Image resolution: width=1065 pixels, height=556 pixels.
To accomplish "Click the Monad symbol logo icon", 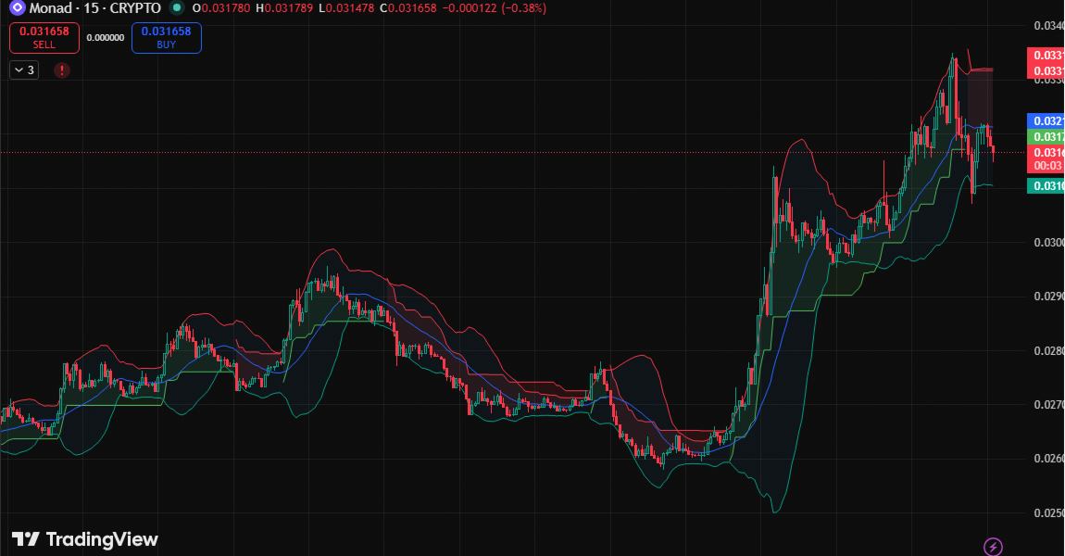I will pyautogui.click(x=17, y=8).
